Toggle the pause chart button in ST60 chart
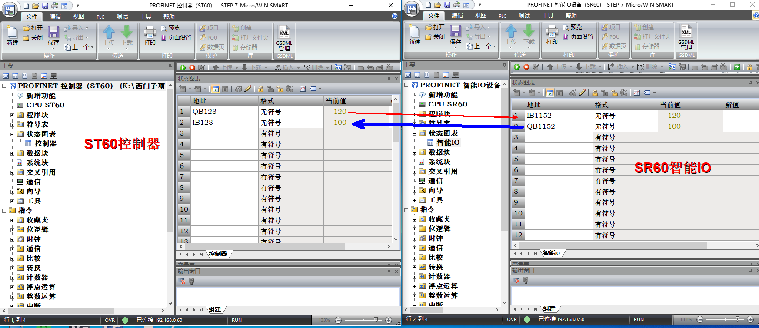Image resolution: width=759 pixels, height=328 pixels. click(225, 89)
